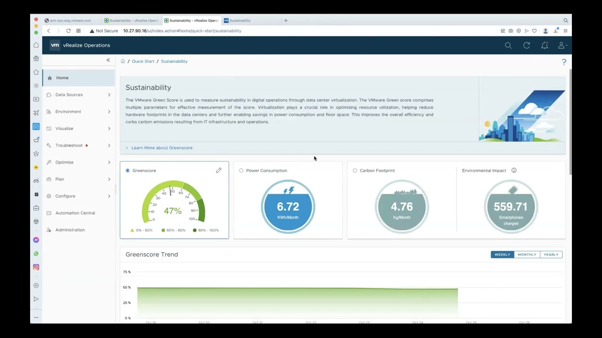The image size is (602, 338).
Task: Click the page vertical scrollbar
Action: 570,122
